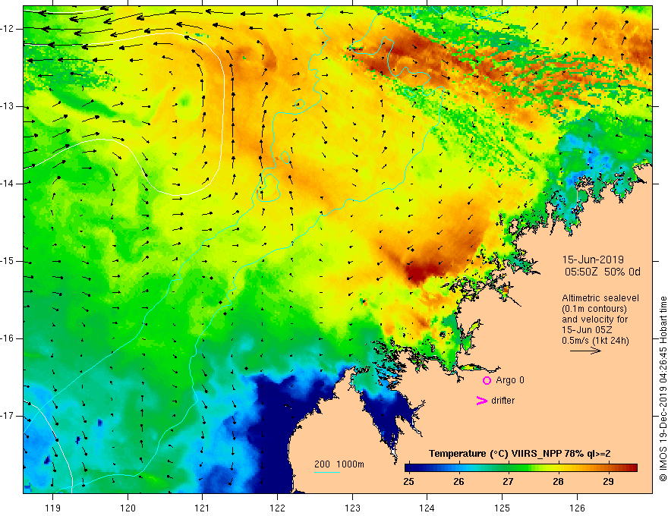Click the magenta Argo circle legend symbol

(487, 381)
